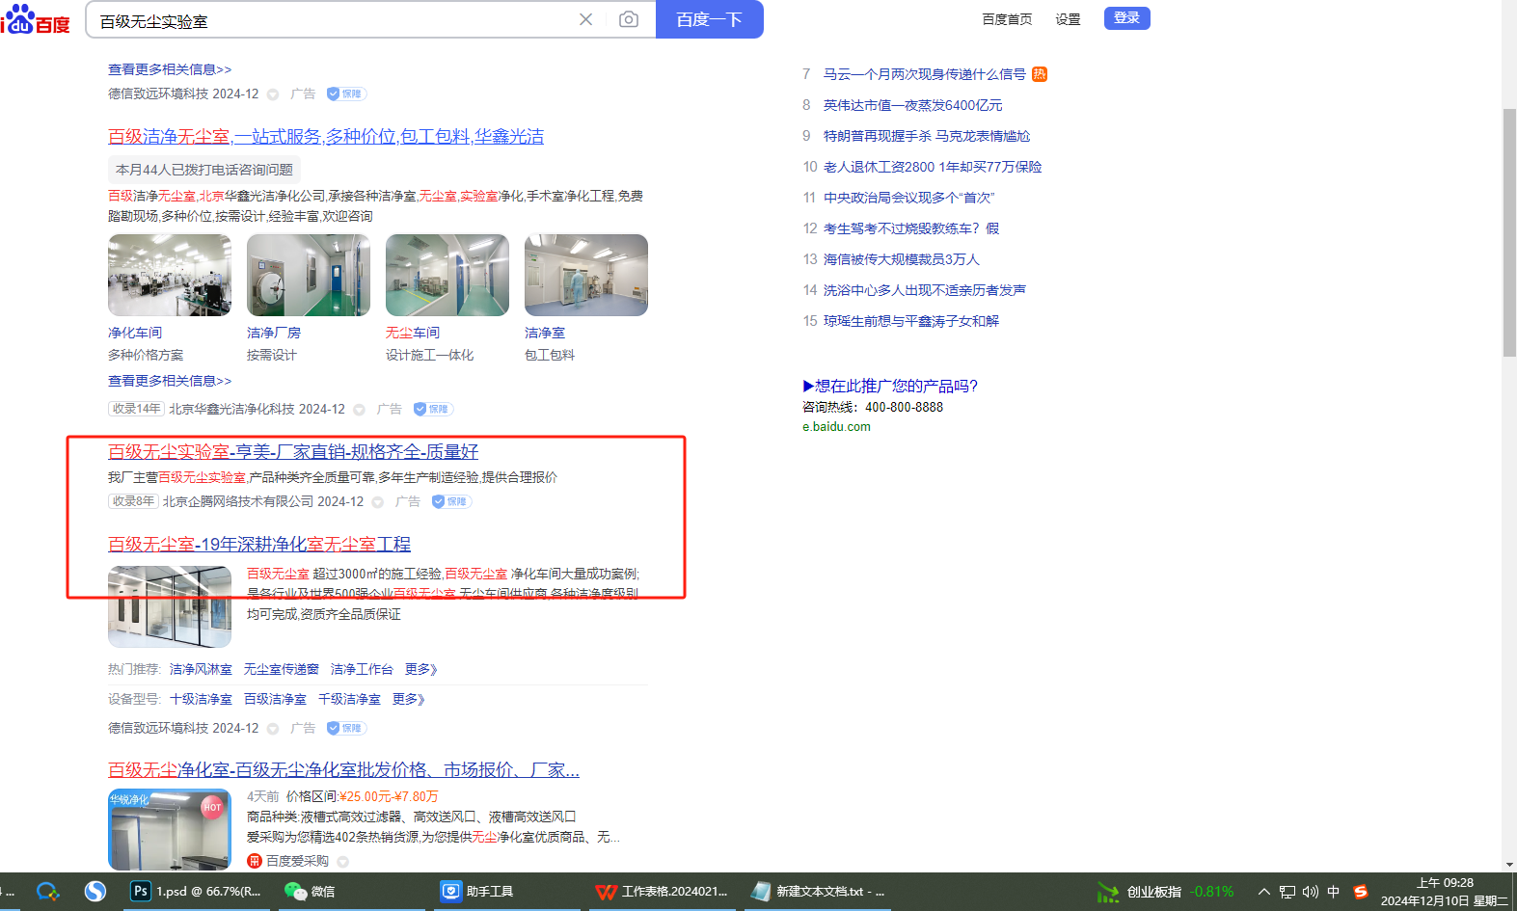
Task: Open camera image search
Action: [x=629, y=19]
